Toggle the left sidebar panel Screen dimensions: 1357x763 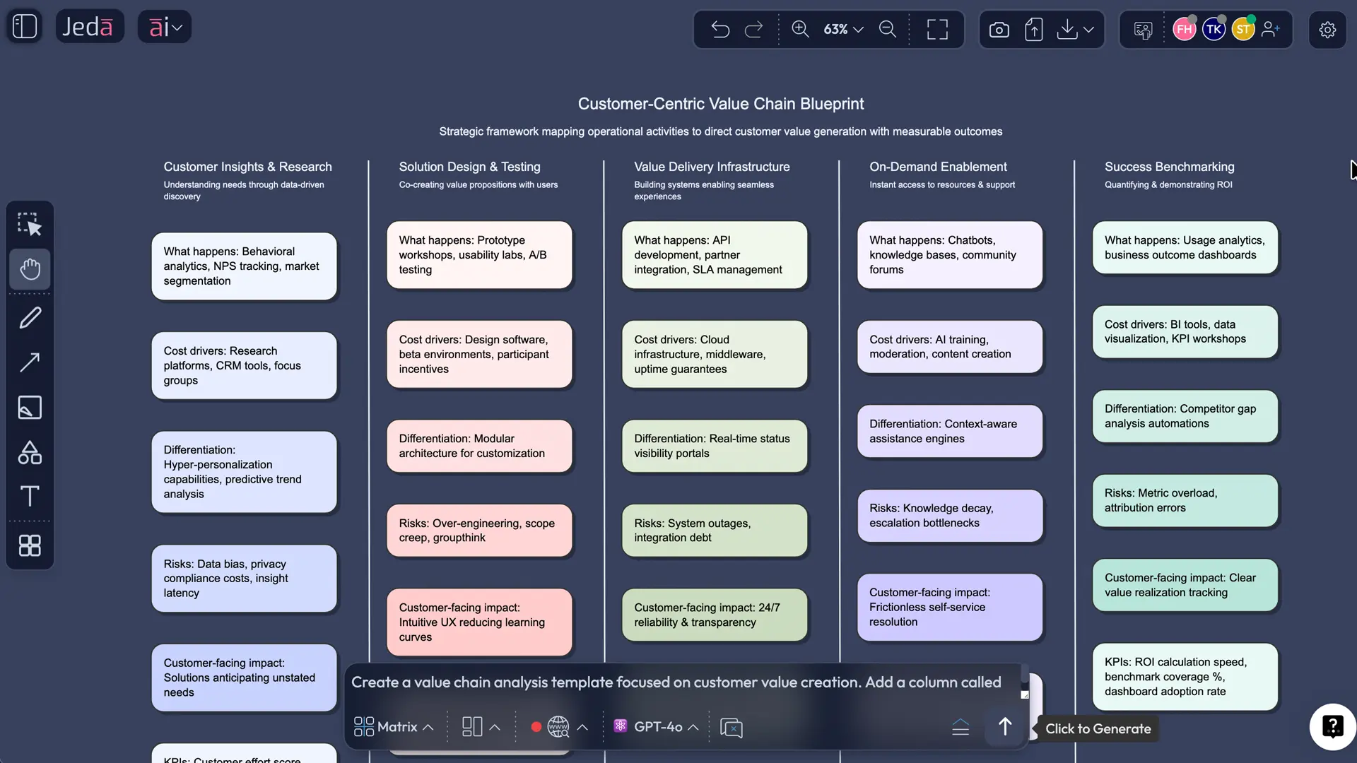click(25, 27)
